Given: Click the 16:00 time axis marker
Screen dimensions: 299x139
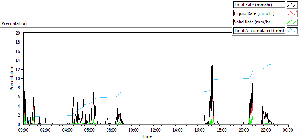Looking at the screenshot, I should (200, 130).
